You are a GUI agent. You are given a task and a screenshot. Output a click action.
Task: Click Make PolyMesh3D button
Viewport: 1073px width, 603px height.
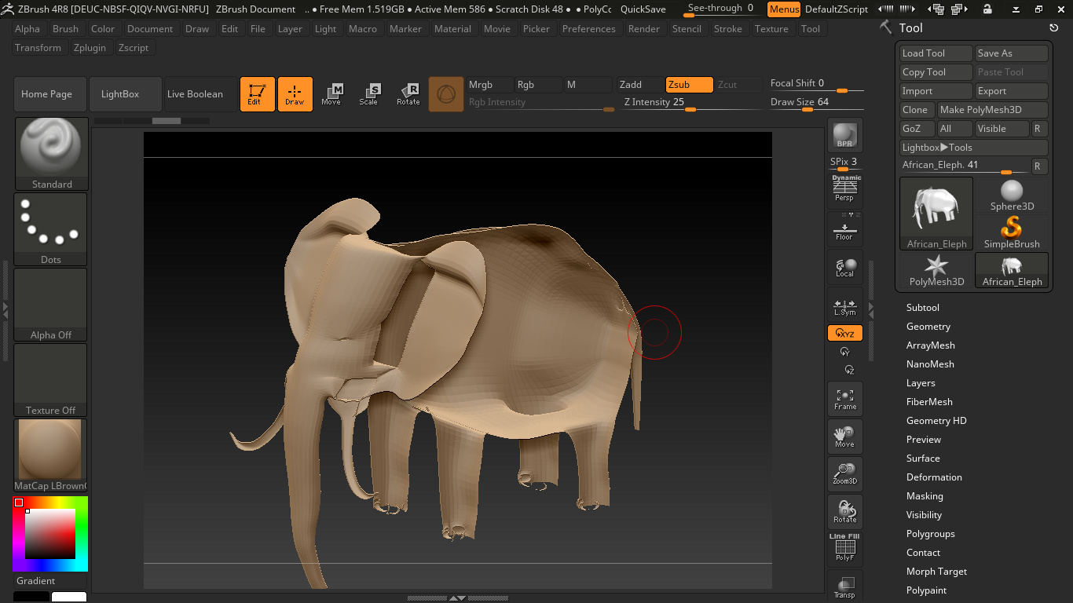[993, 110]
